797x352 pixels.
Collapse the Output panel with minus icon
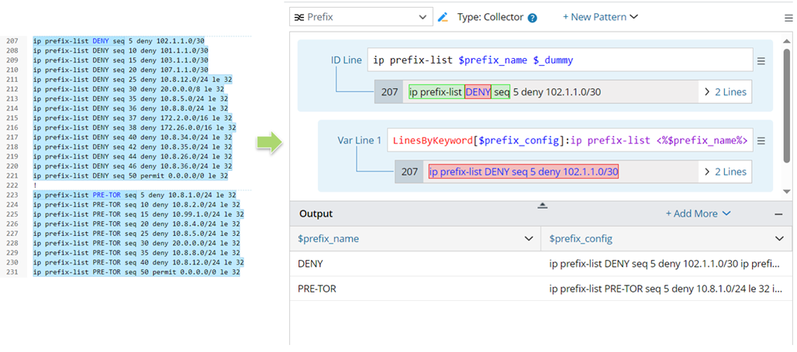tap(778, 214)
